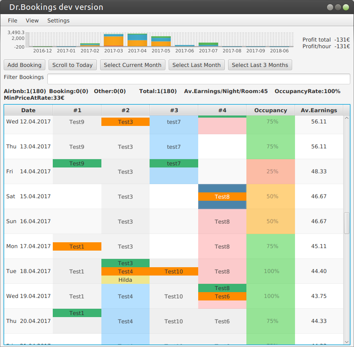Screen dimensions: 354x347
Task: Click Test6 cell on Thu 20.04.2017
Action: [x=222, y=321]
